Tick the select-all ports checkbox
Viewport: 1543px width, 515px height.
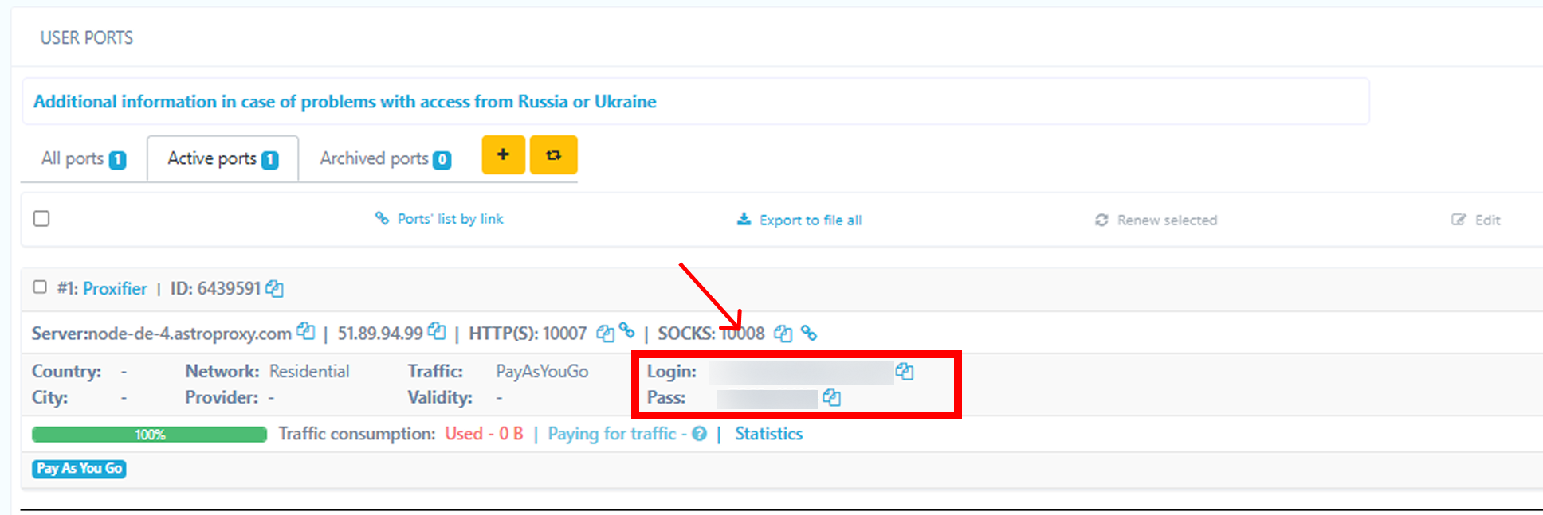(41, 218)
